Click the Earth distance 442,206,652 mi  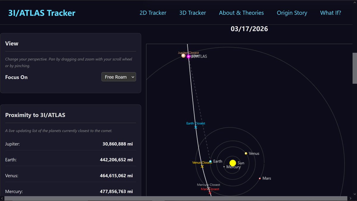pyautogui.click(x=116, y=160)
